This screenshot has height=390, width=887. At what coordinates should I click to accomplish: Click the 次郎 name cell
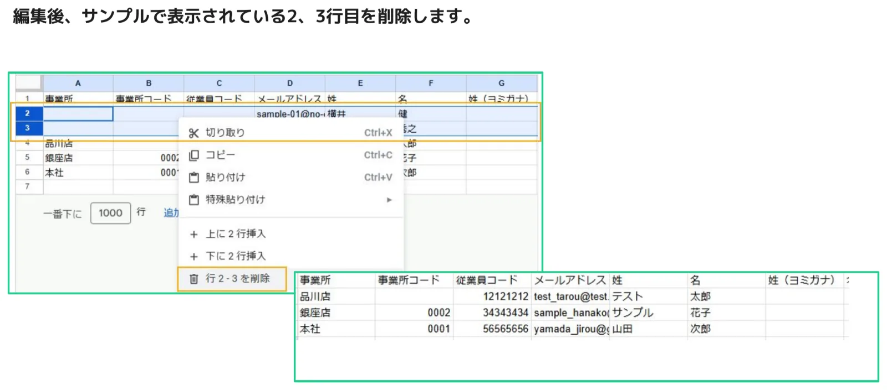(x=727, y=329)
